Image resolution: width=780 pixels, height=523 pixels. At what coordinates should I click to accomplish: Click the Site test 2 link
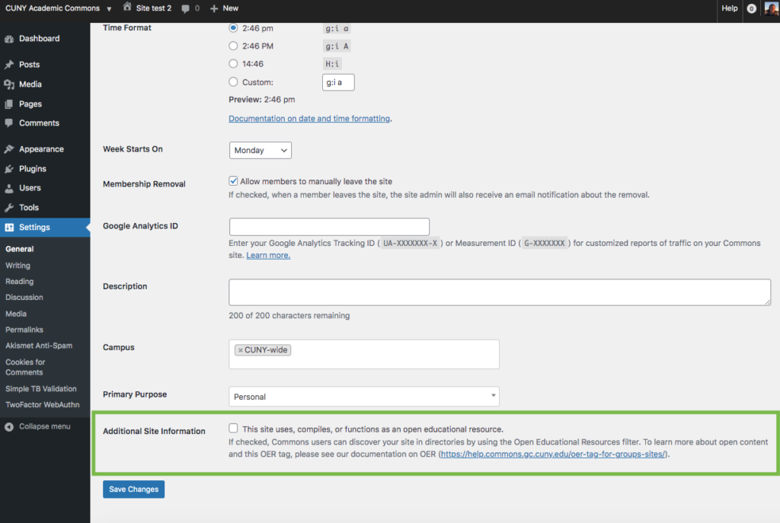click(153, 8)
